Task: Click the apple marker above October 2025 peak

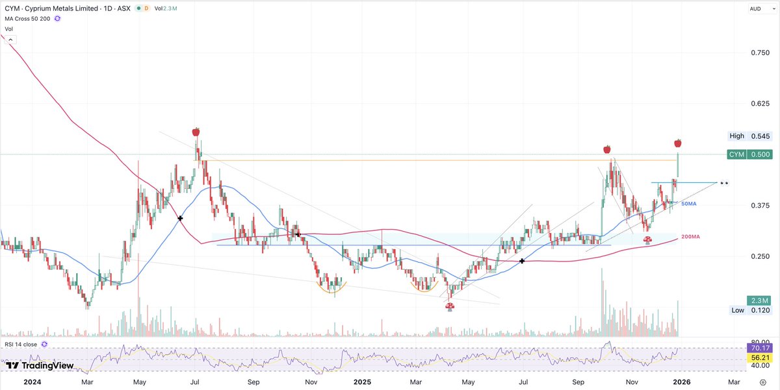Action: [607, 149]
